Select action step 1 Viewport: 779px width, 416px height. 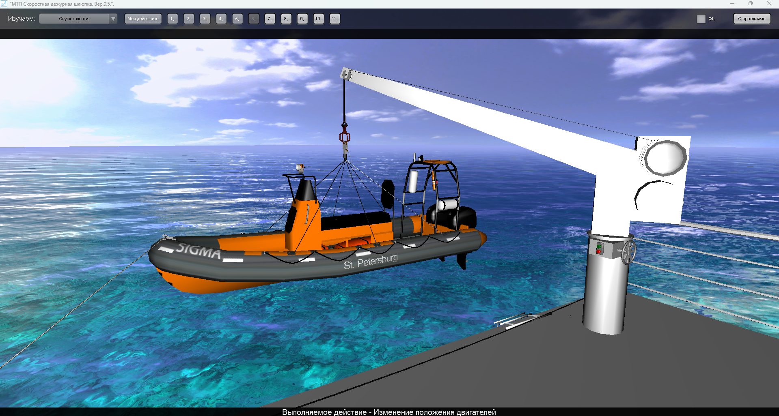tap(172, 19)
